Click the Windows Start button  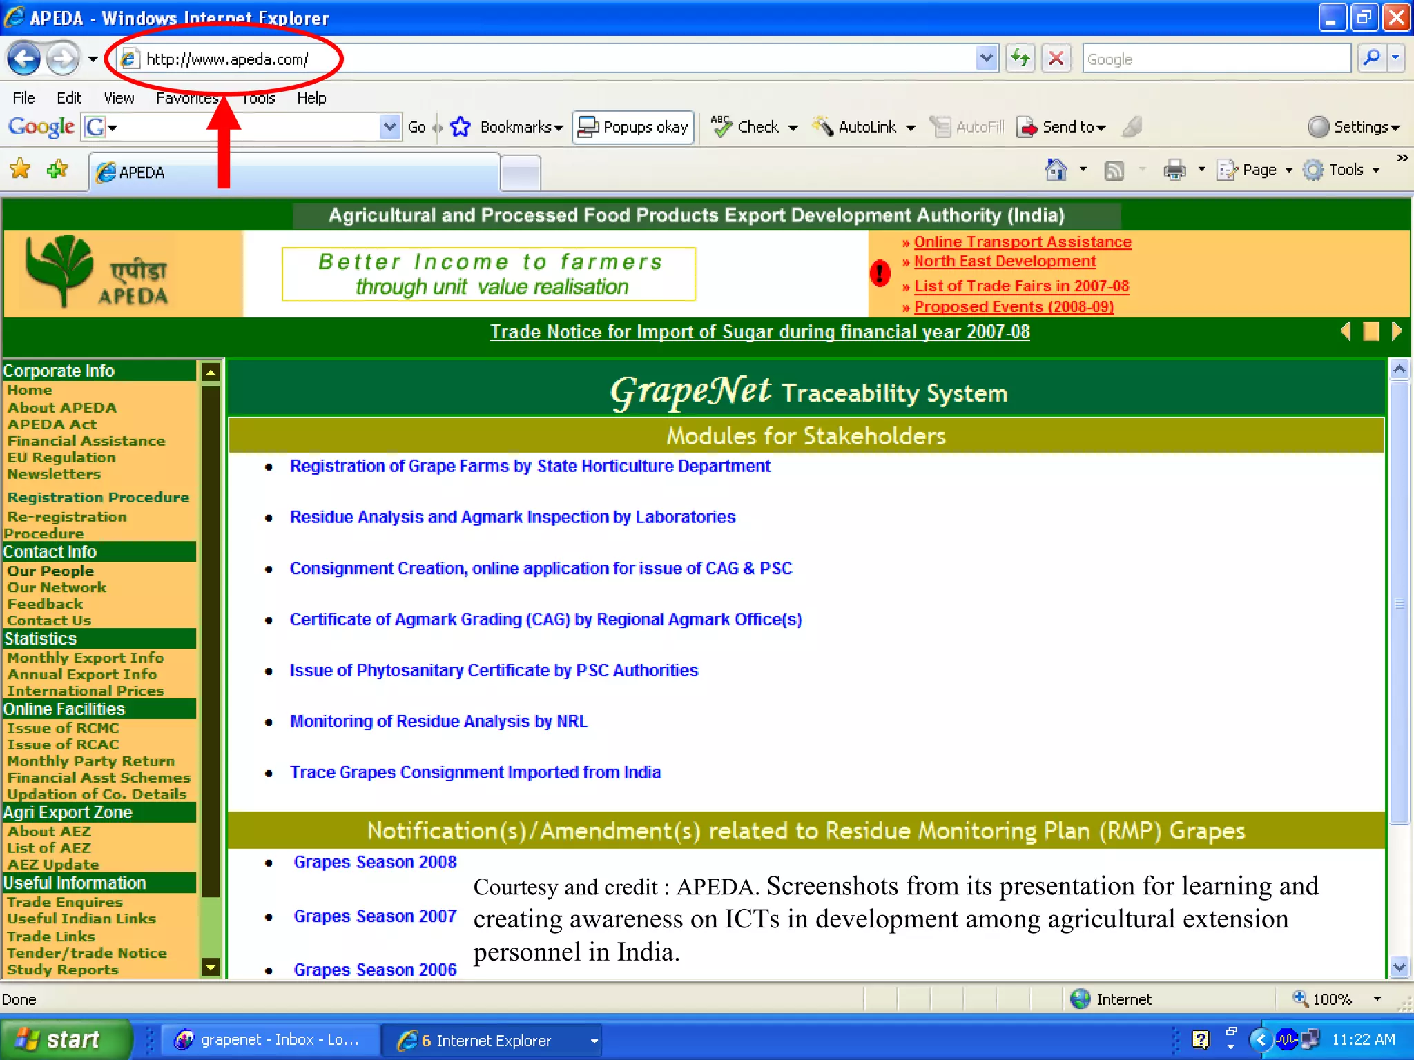point(65,1039)
